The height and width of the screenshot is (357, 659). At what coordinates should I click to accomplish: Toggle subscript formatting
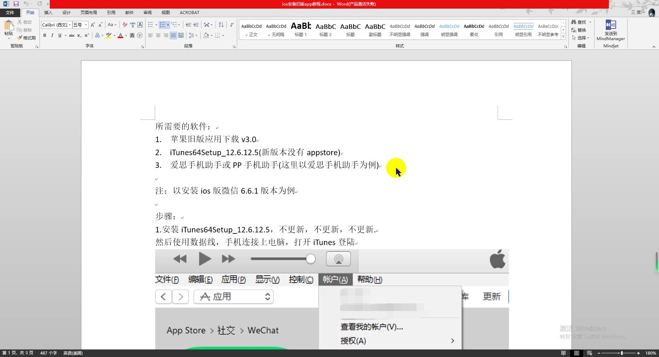(79, 35)
